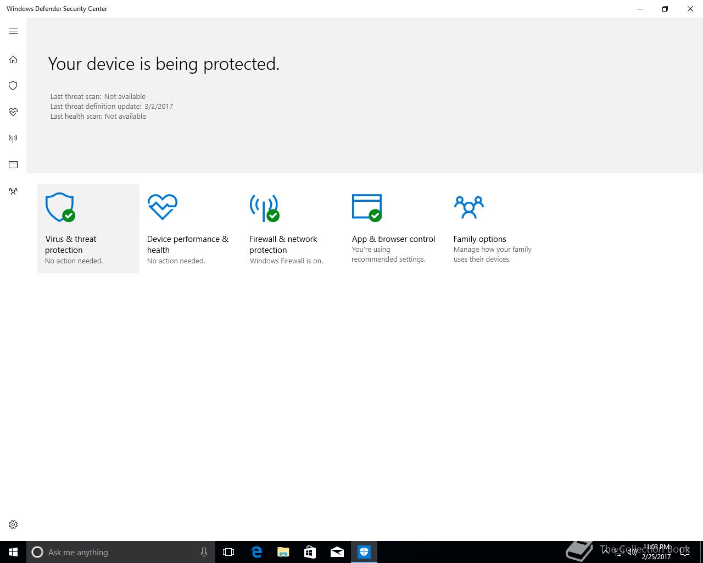Image resolution: width=703 pixels, height=563 pixels.
Task: Click 'Windows Firewall is on.' status text
Action: (x=286, y=261)
